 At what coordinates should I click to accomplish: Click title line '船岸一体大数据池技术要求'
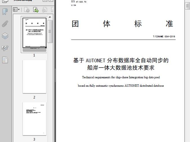(121, 68)
